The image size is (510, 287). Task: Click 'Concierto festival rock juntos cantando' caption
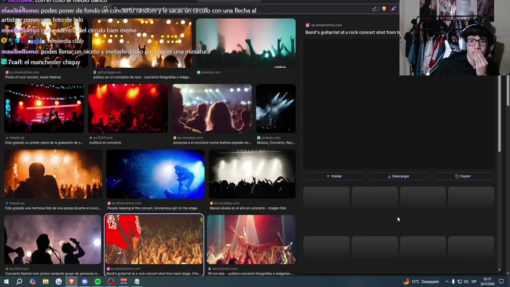pos(53,273)
